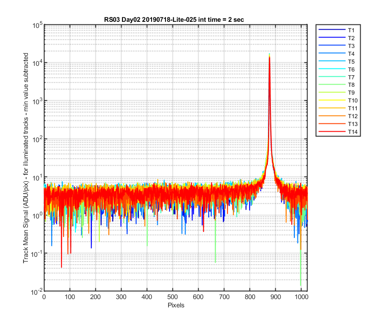
Task: Select the T6 legend label
Action: [351, 69]
